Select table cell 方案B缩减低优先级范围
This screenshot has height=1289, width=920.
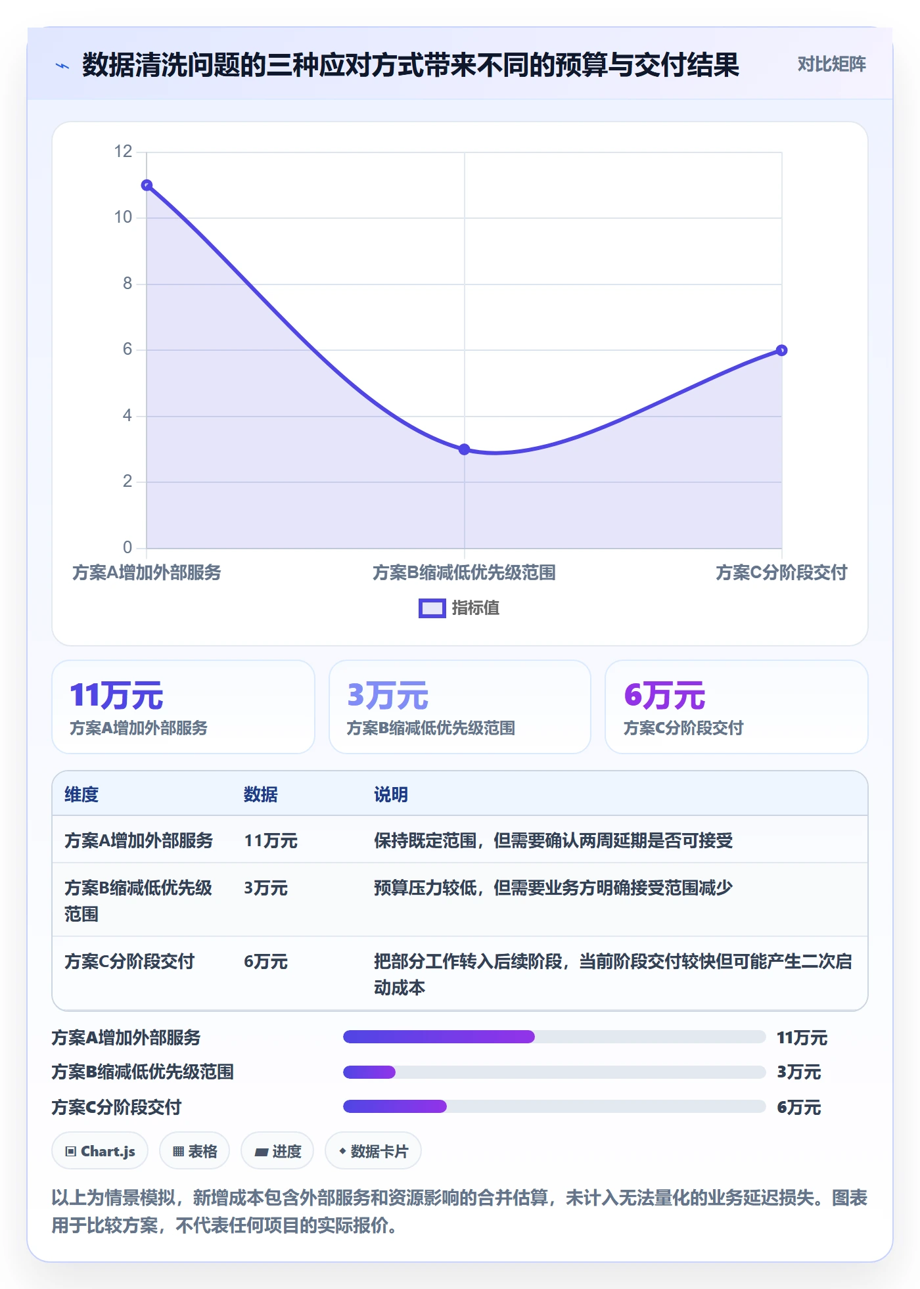(139, 901)
